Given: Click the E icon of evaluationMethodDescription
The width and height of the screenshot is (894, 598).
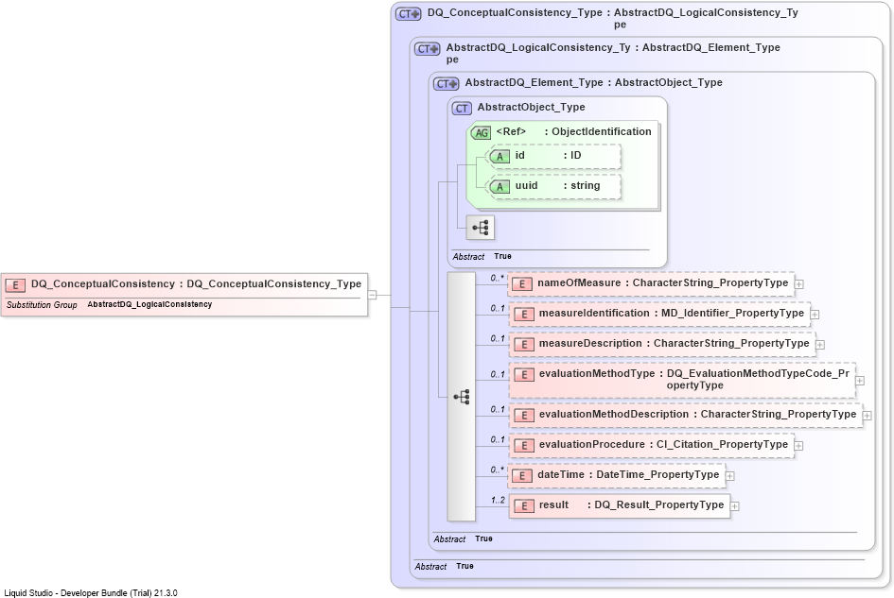Looking at the screenshot, I should [x=523, y=415].
